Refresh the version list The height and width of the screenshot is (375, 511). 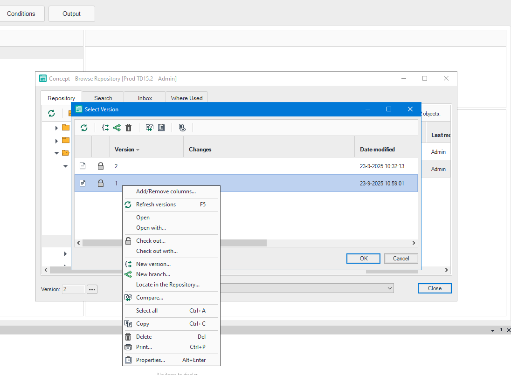coord(84,127)
